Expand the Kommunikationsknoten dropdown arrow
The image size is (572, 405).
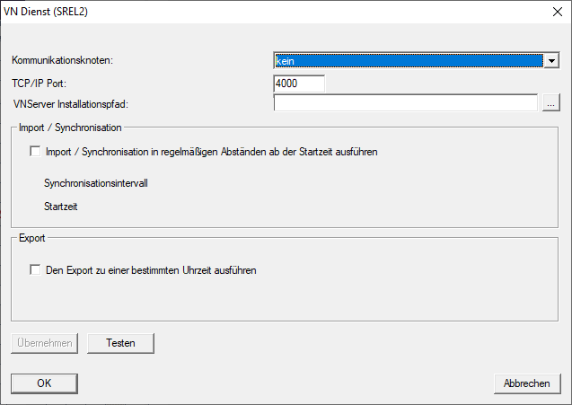pos(551,61)
